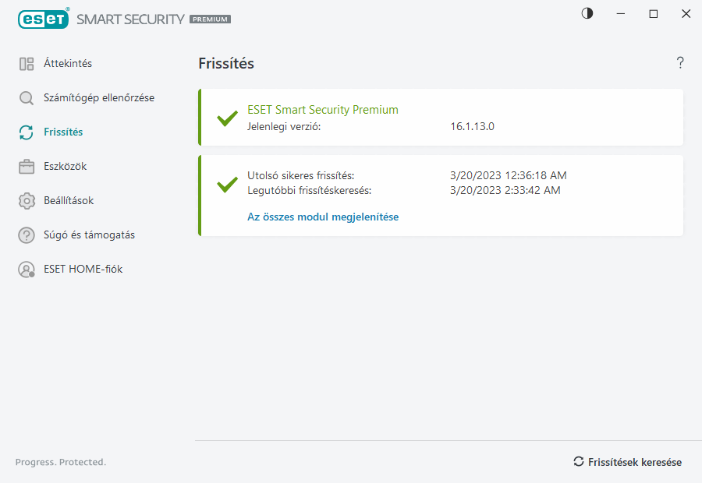Go to the Eszközök section

coord(66,167)
